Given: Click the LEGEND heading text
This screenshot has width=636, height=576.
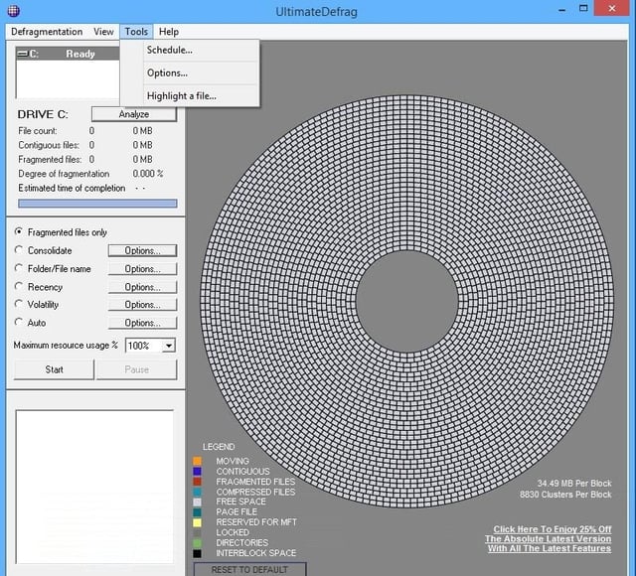Looking at the screenshot, I should pos(219,447).
